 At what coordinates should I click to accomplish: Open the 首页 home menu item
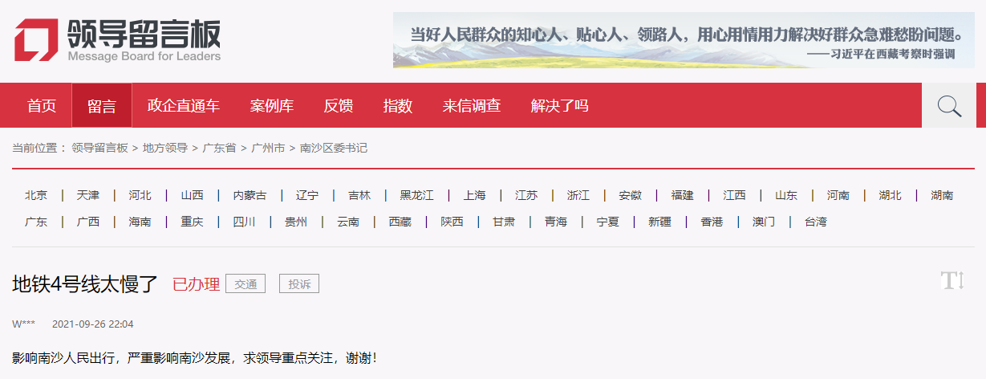pyautogui.click(x=42, y=106)
